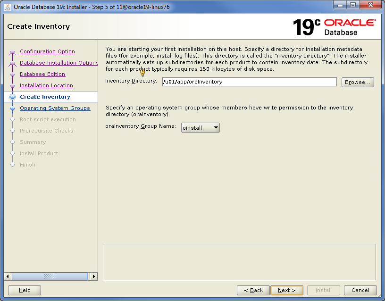Click the 'Finish' step text

coord(27,165)
